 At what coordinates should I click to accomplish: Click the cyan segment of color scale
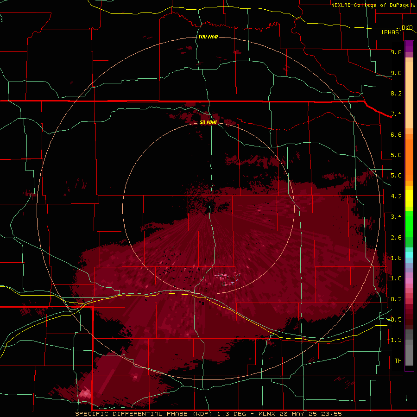[x=409, y=255]
